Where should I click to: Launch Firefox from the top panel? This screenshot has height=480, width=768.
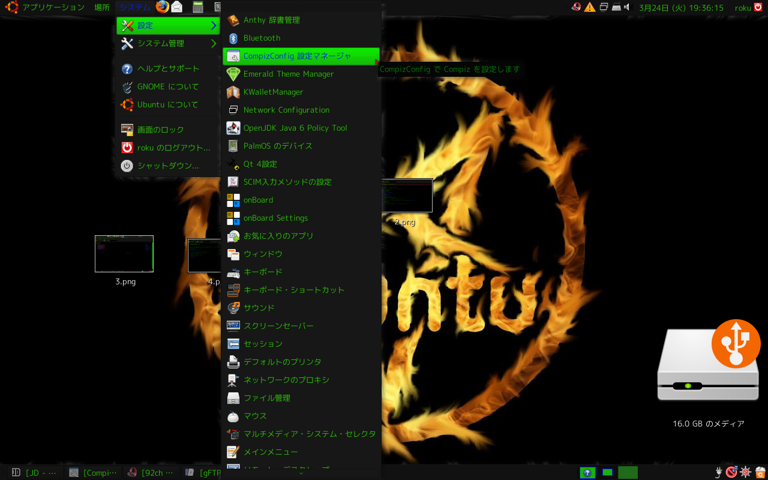tap(162, 7)
